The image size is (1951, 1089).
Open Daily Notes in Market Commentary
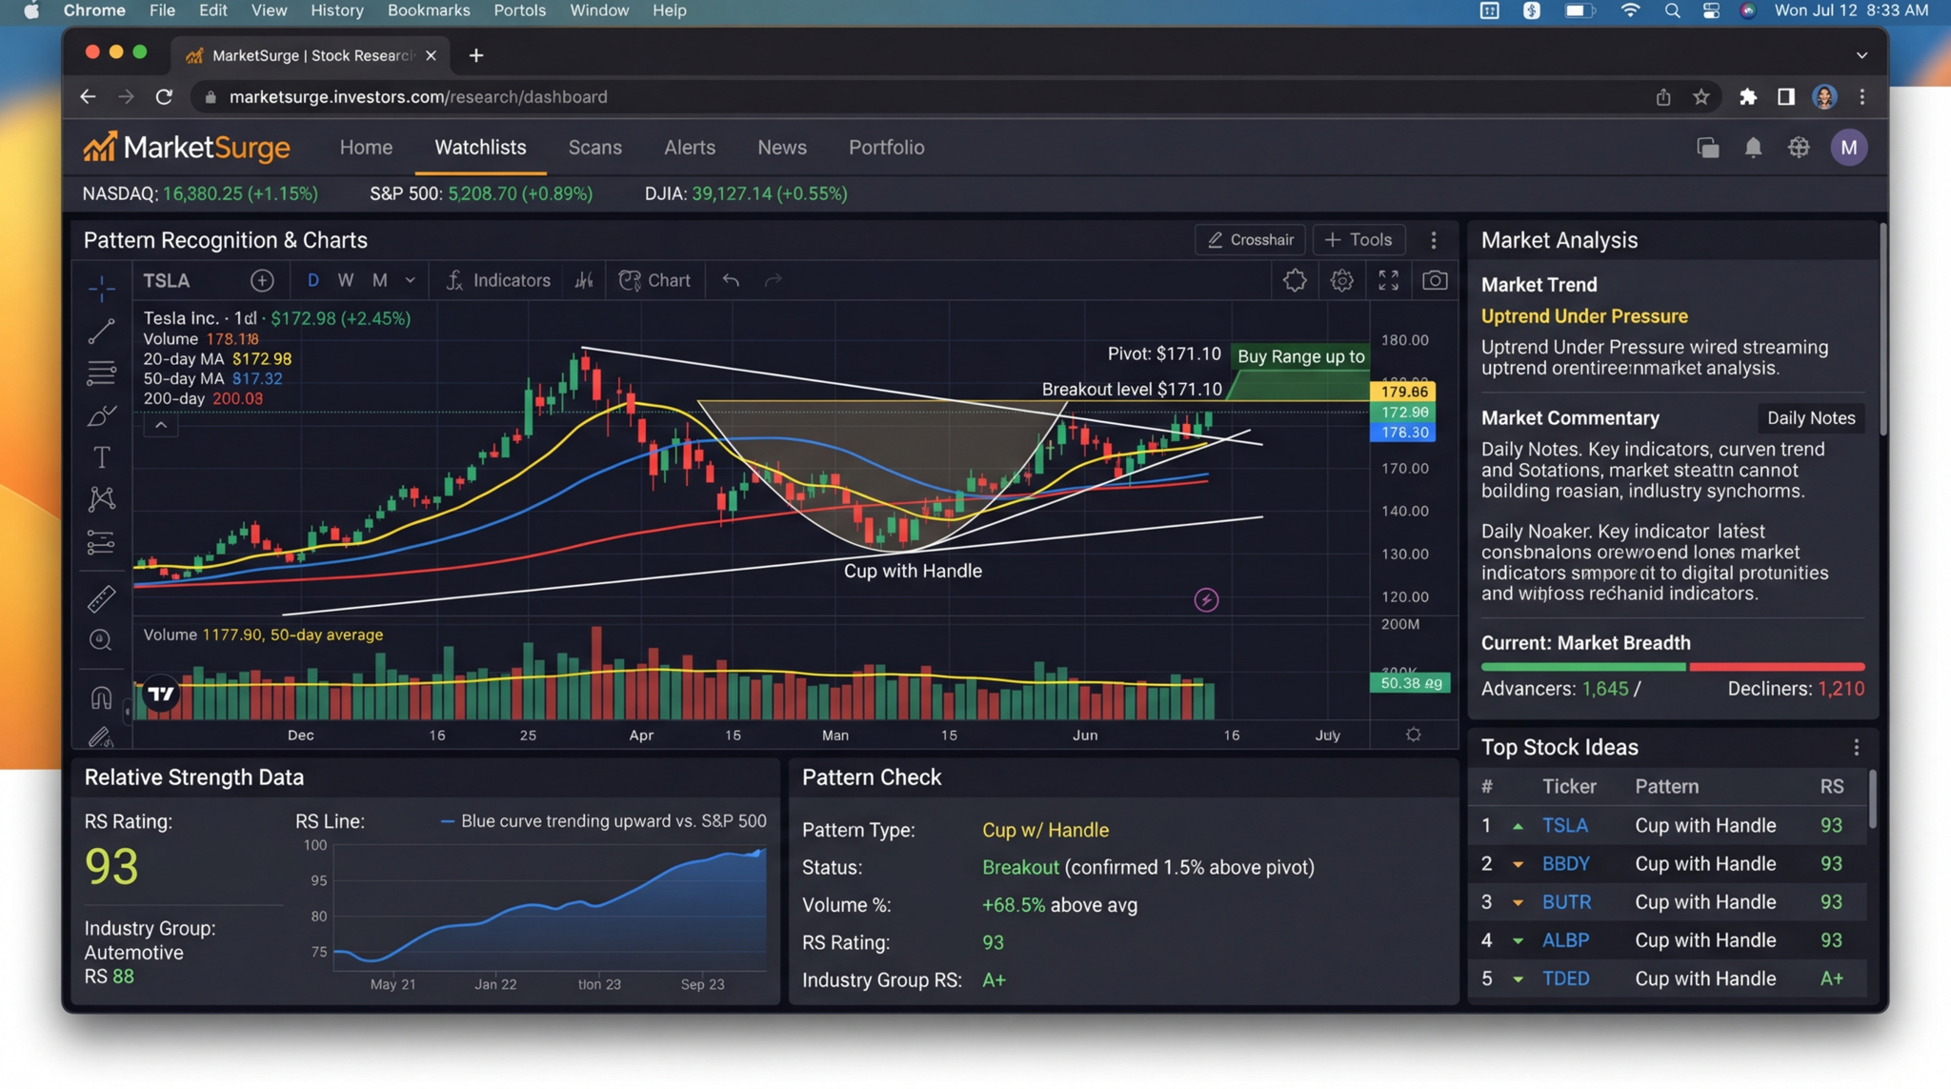point(1810,417)
